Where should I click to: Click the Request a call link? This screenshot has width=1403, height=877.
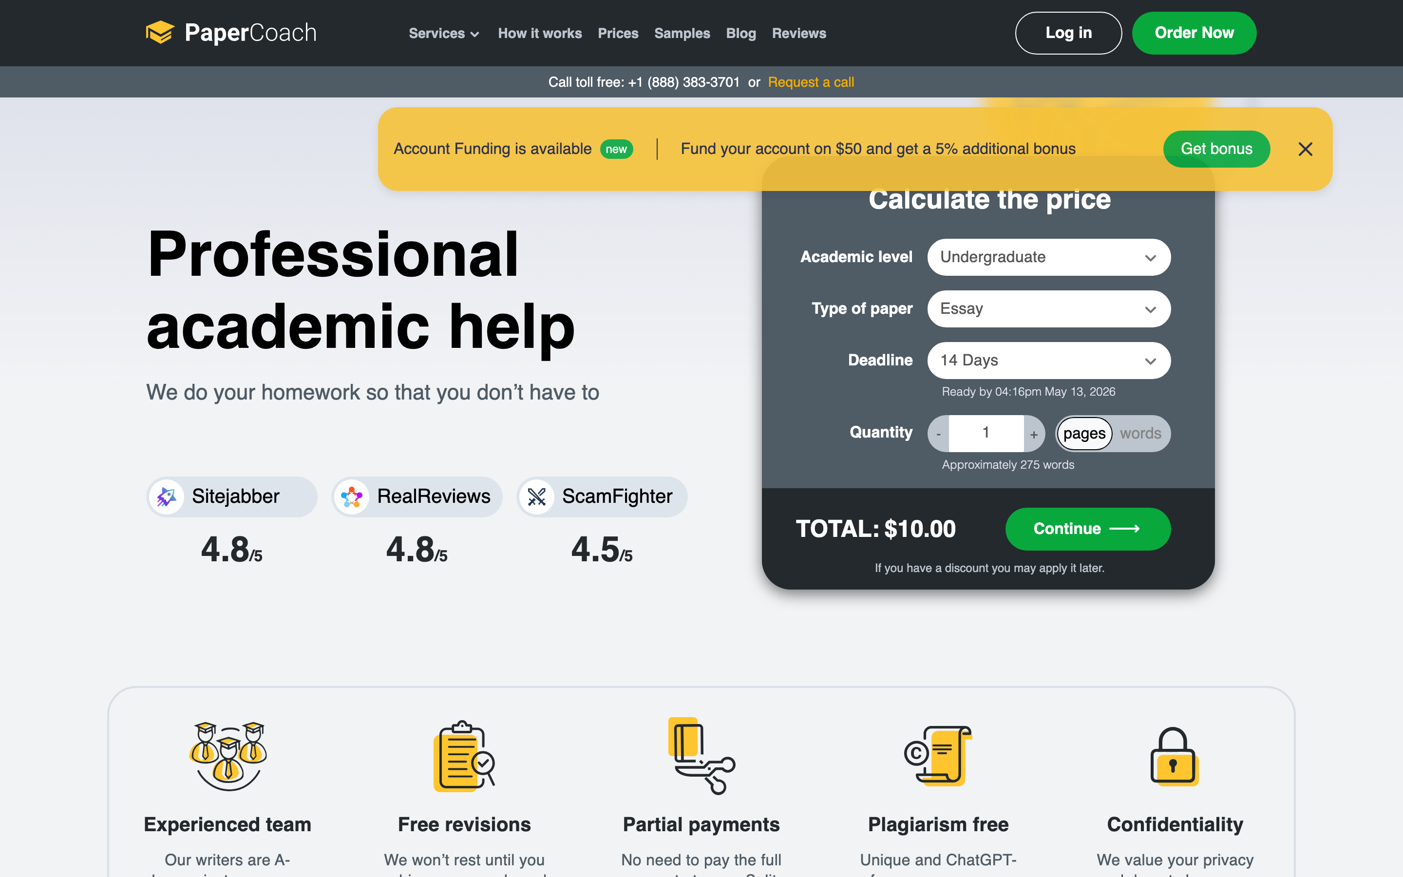pyautogui.click(x=811, y=82)
